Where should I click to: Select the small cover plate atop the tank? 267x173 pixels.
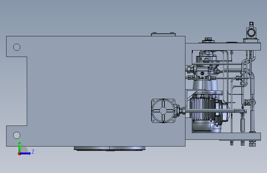click(163, 34)
